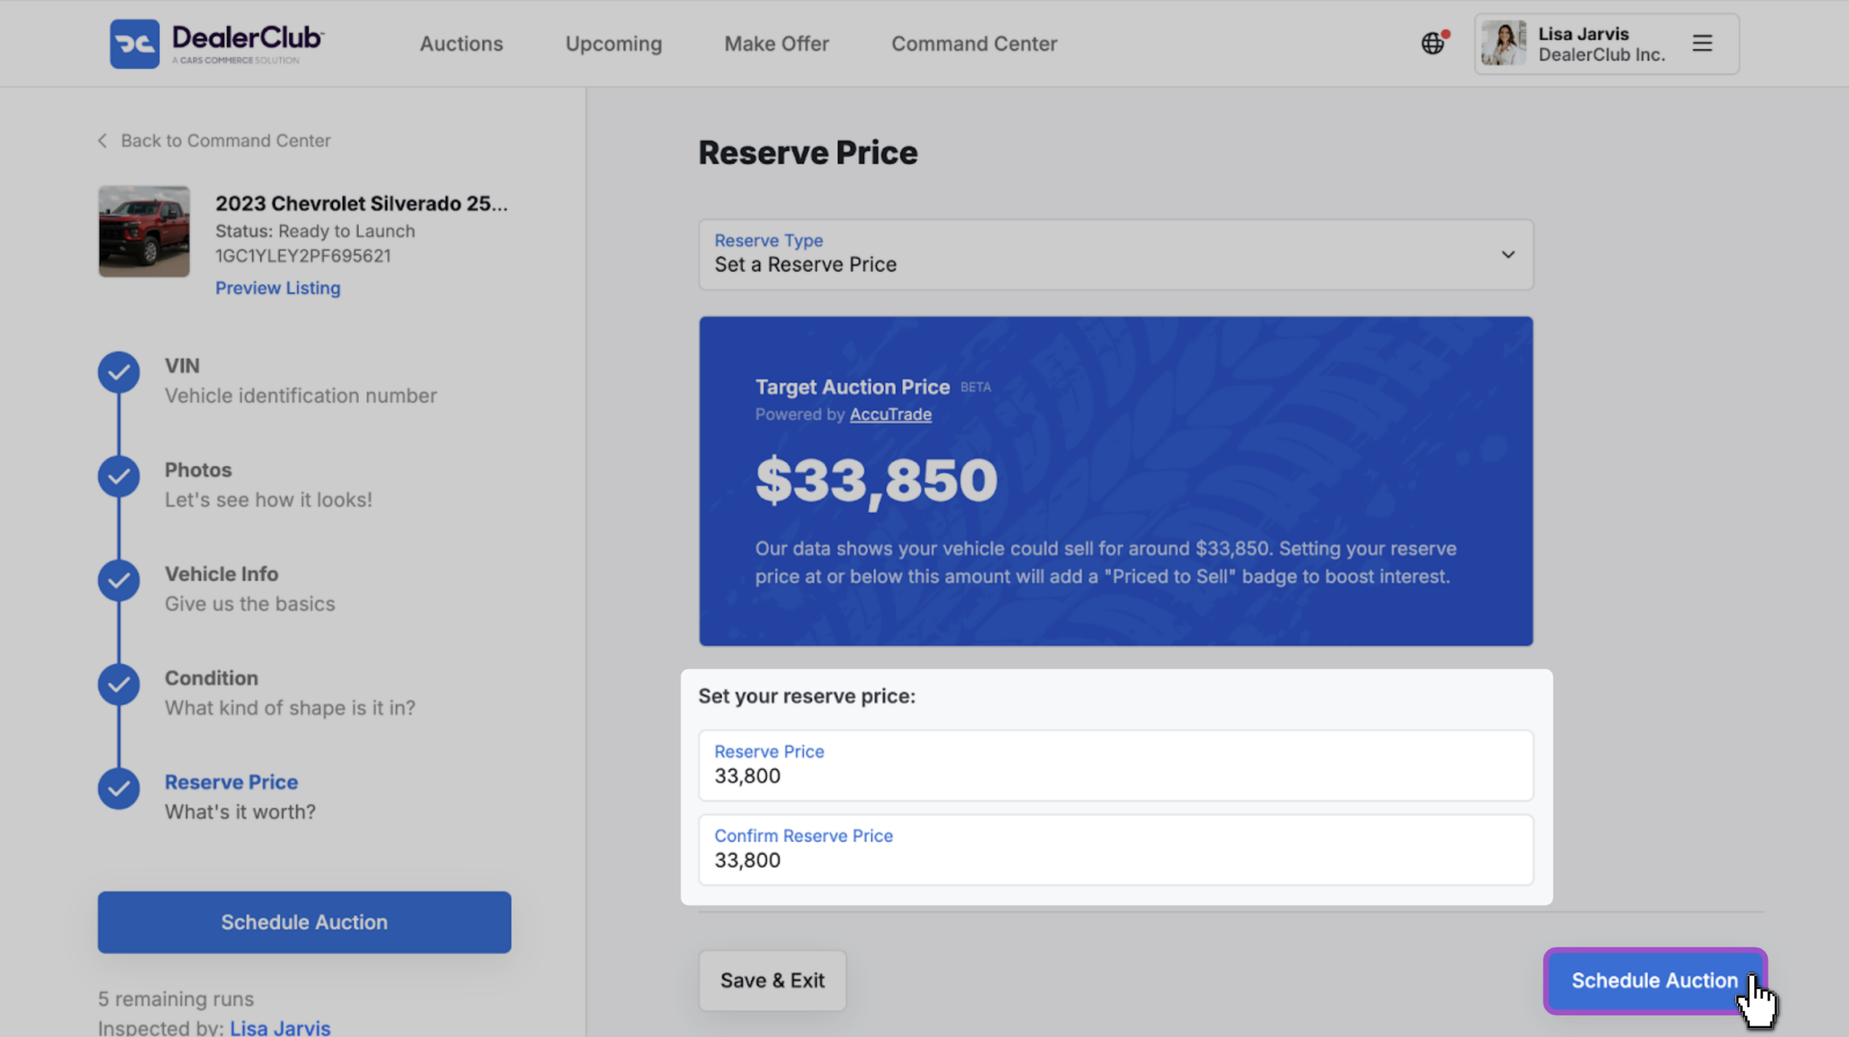The image size is (1849, 1037).
Task: Go to Command Center nav item
Action: tap(974, 43)
